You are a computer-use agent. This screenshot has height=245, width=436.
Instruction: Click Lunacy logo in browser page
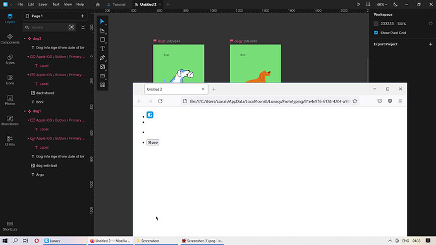point(150,115)
